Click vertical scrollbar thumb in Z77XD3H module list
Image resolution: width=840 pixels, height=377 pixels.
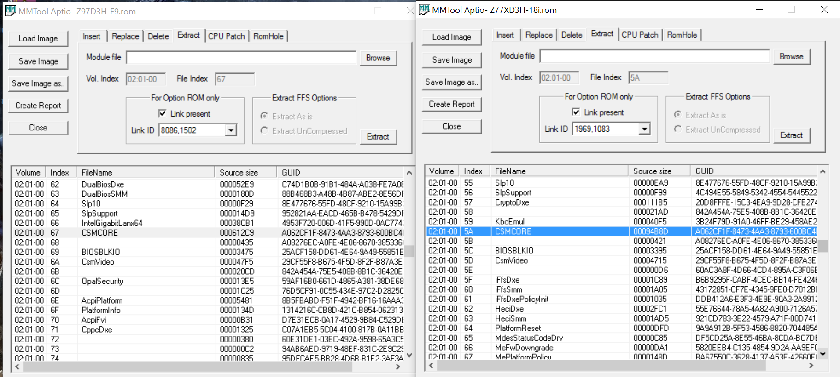tap(823, 246)
